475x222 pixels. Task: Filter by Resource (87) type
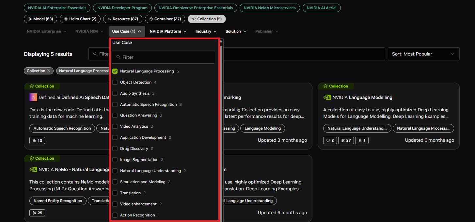click(x=123, y=19)
